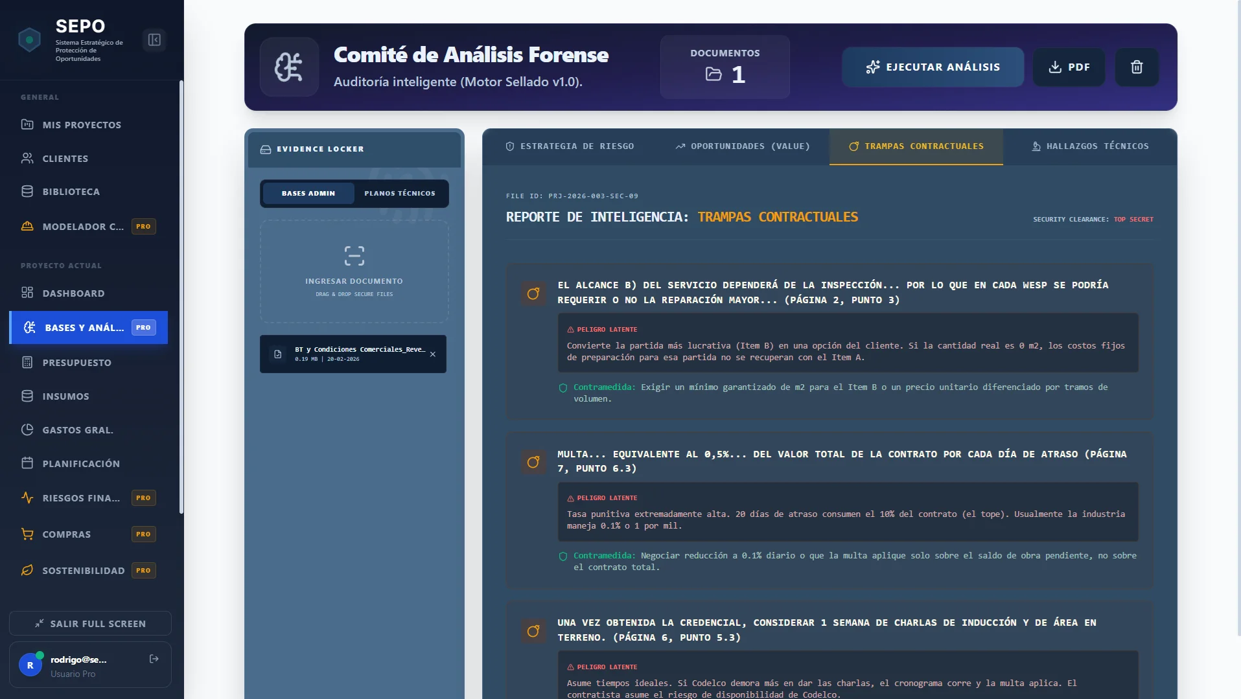Select the Dashboard icon in the sidebar
Screen dimensions: 1241x699
coord(27,293)
